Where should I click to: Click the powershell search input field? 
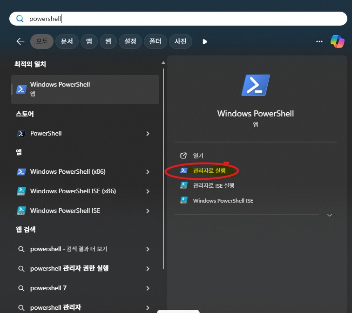178,19
